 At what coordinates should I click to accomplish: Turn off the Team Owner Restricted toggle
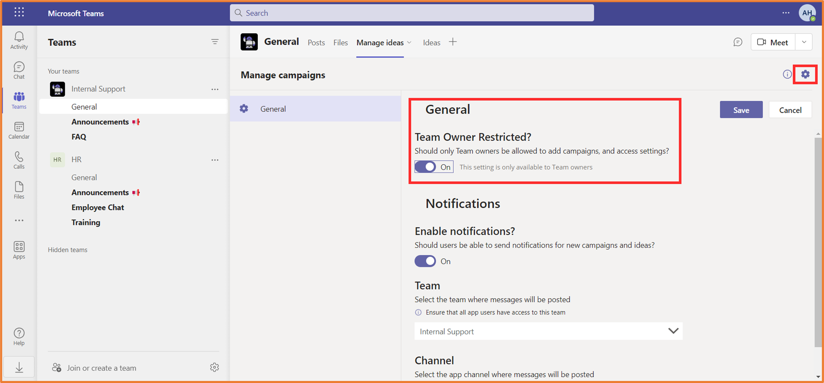425,167
